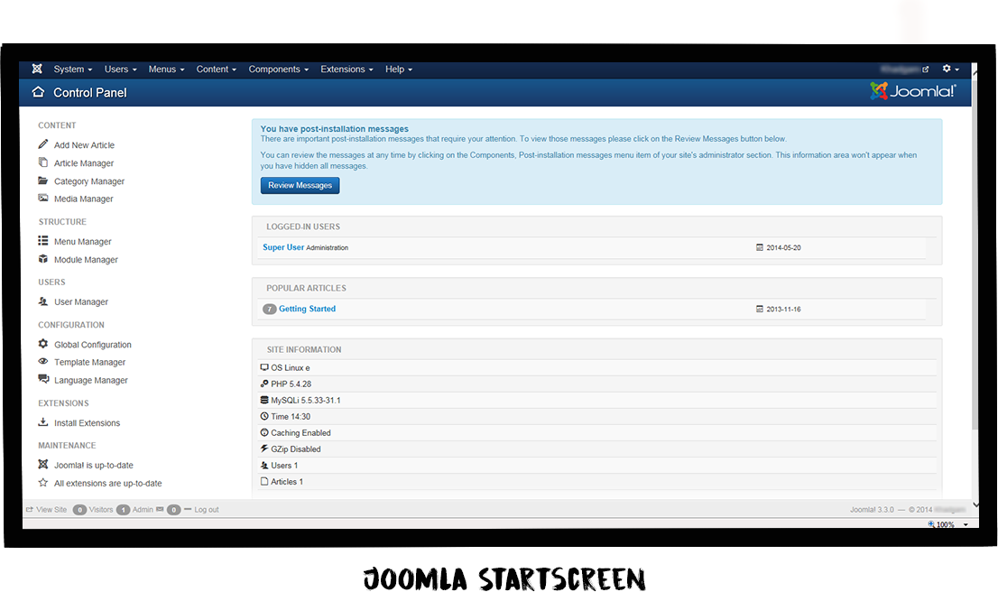Screen dimensions: 998x592
Task: Click the User Manager people icon
Action: tap(42, 301)
